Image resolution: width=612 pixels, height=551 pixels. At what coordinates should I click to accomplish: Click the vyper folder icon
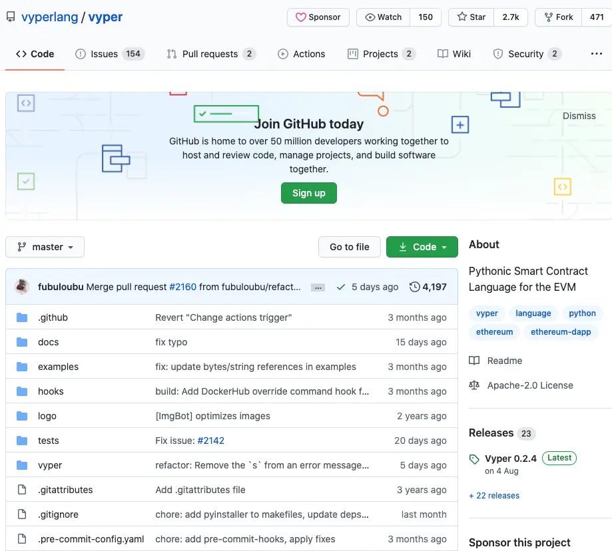tap(22, 465)
